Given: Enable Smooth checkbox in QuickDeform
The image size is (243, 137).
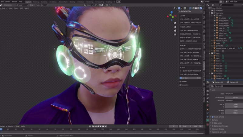Looking at the screenshot, I should point(180,81).
